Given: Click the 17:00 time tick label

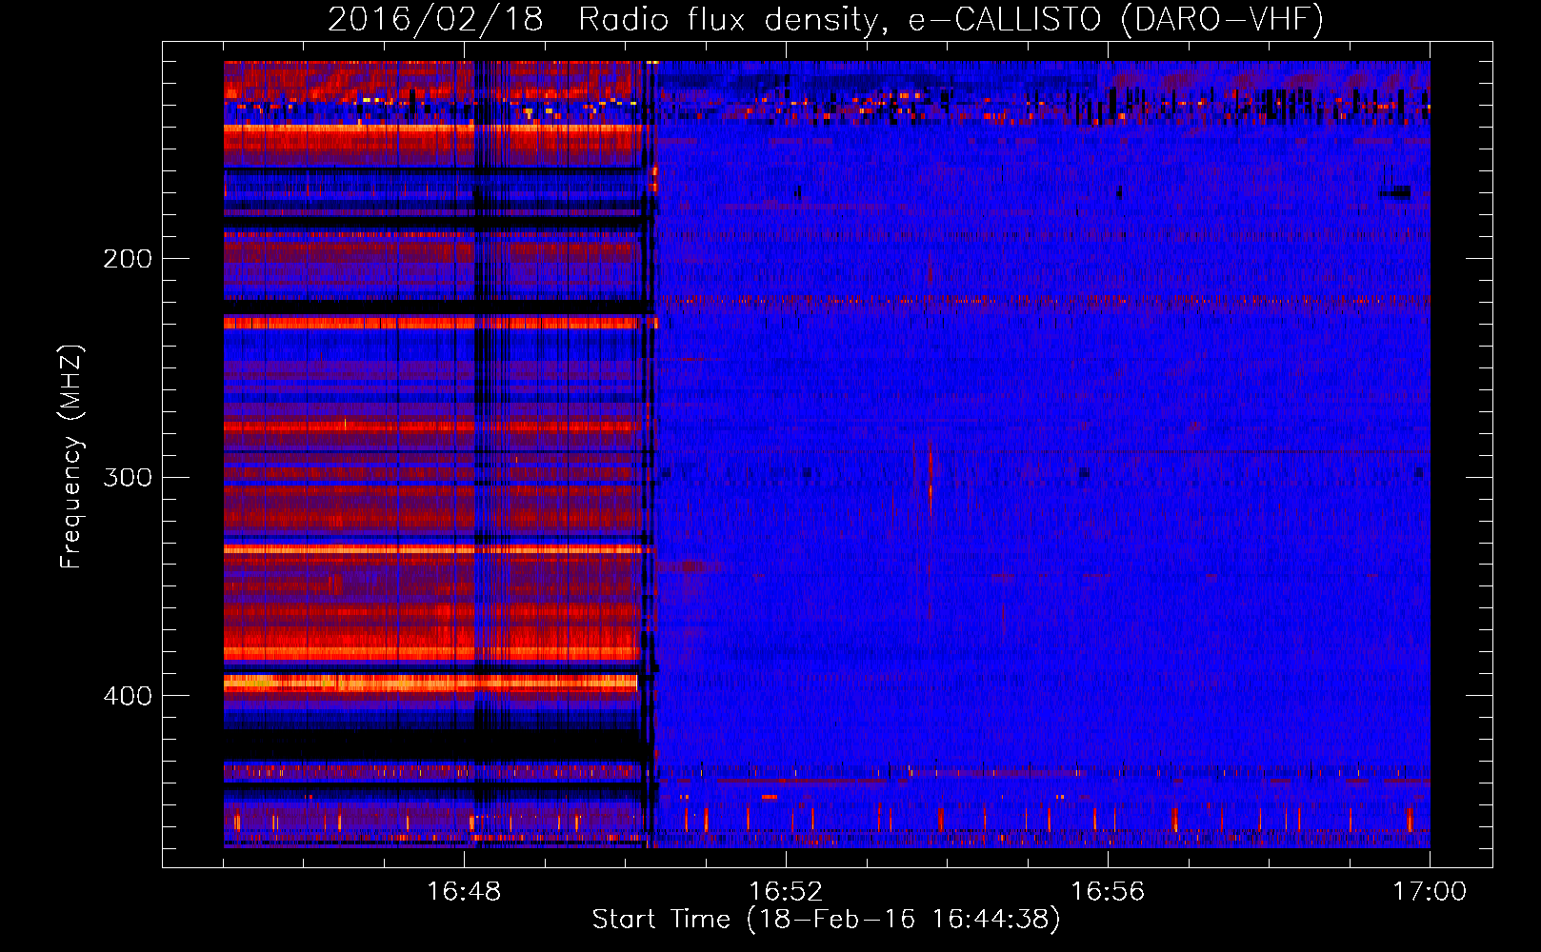Looking at the screenshot, I should [1430, 891].
